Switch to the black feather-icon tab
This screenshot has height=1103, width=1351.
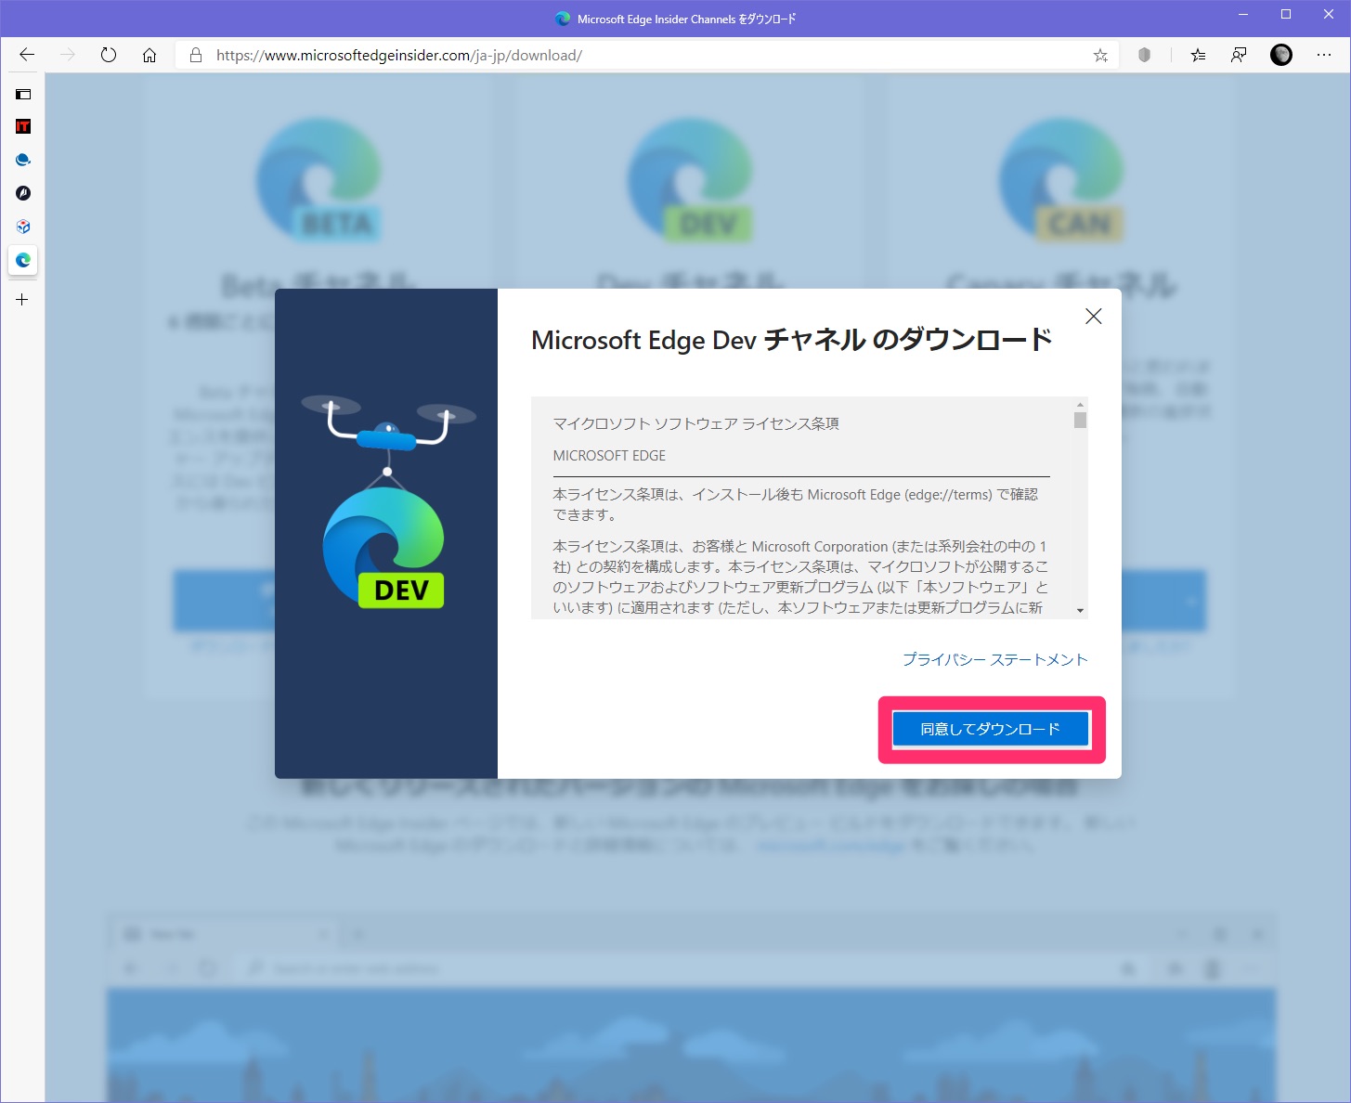tap(23, 193)
